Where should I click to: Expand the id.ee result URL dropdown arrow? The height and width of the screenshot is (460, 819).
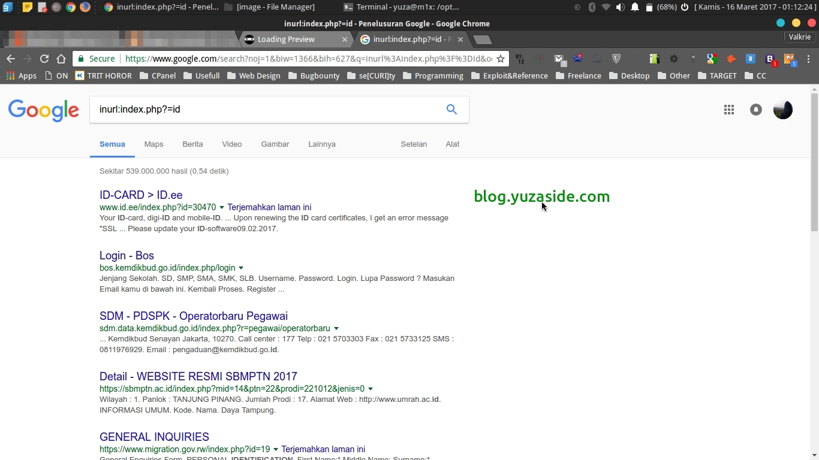click(222, 207)
